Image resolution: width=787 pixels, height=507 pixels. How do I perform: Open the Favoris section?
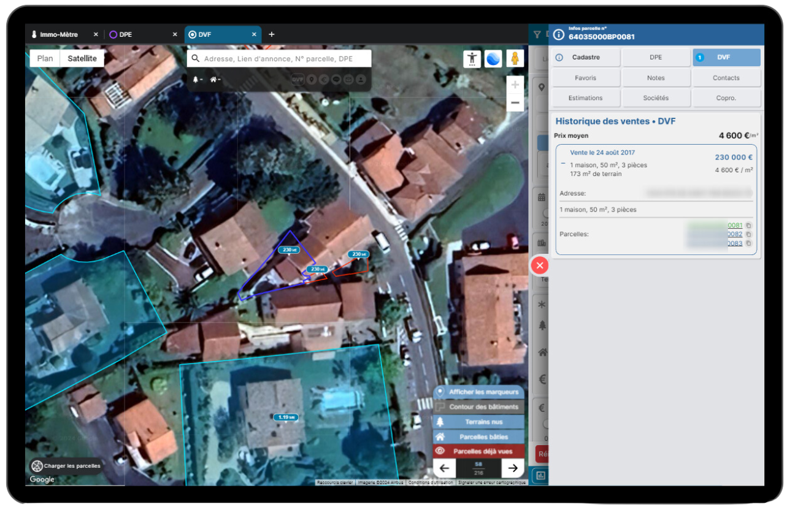point(586,78)
